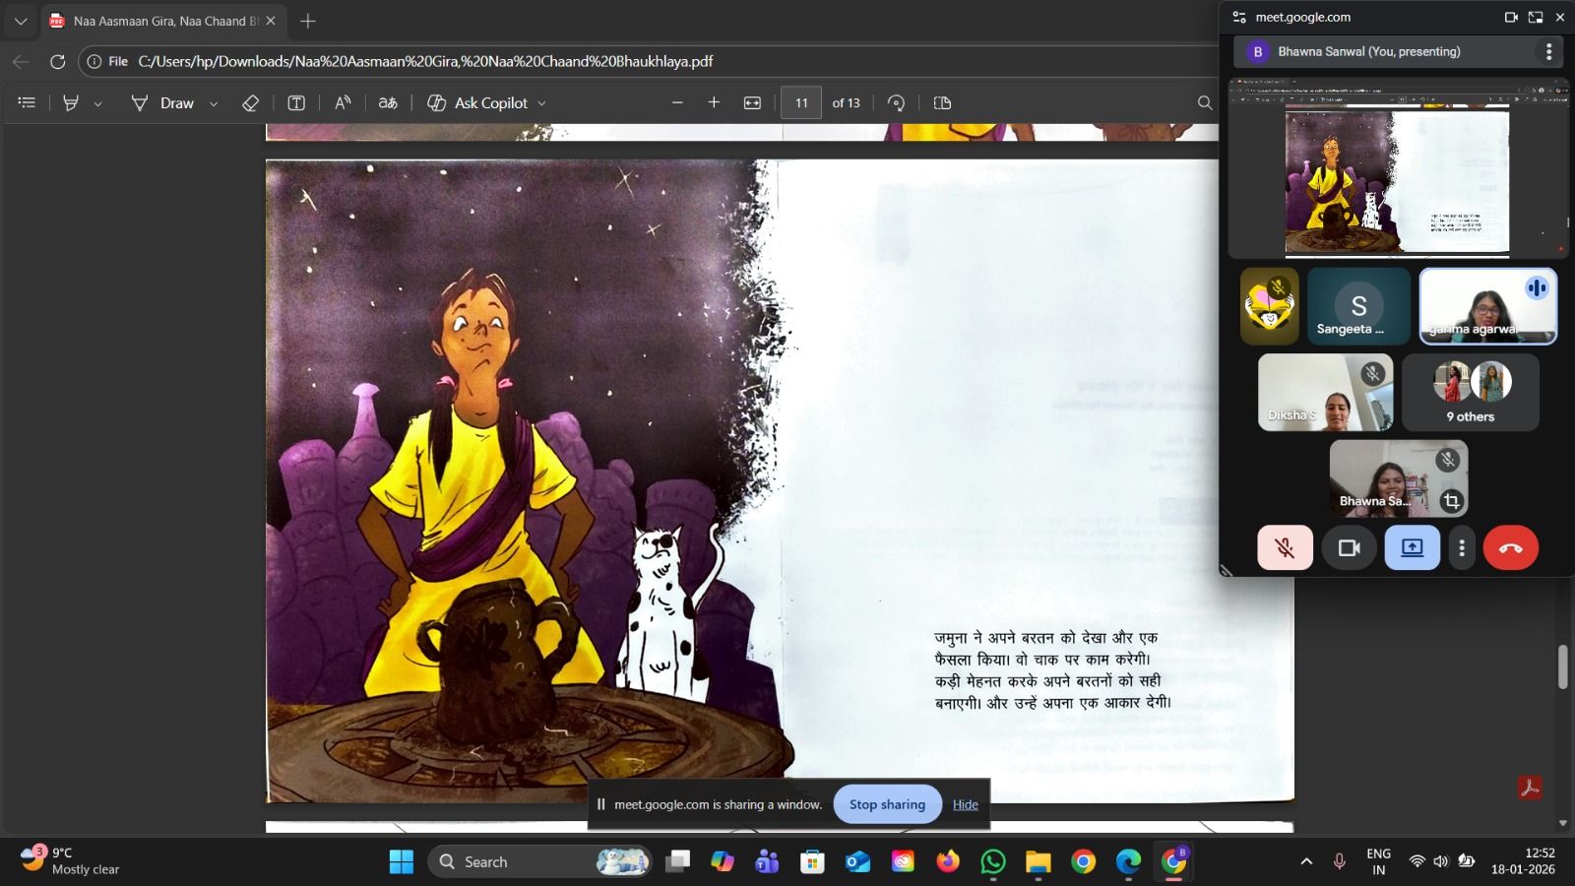Open WhatsApp from the taskbar
Viewport: 1575px width, 886px height.
[993, 861]
